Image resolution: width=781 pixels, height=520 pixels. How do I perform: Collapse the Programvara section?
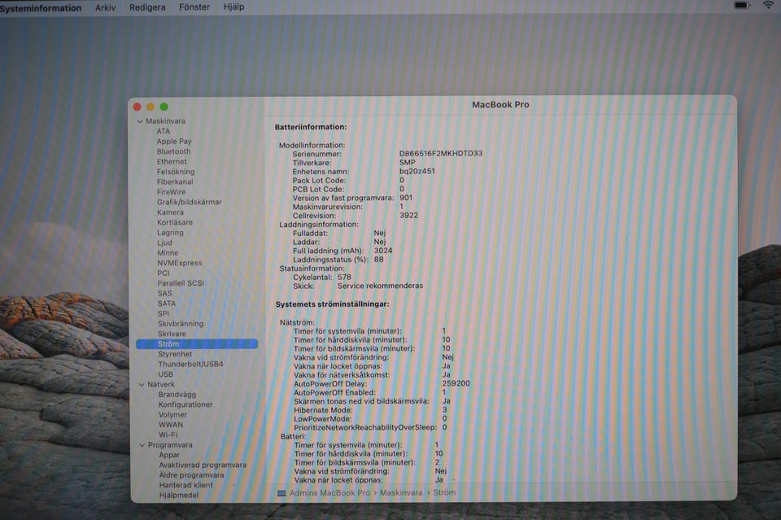[142, 445]
